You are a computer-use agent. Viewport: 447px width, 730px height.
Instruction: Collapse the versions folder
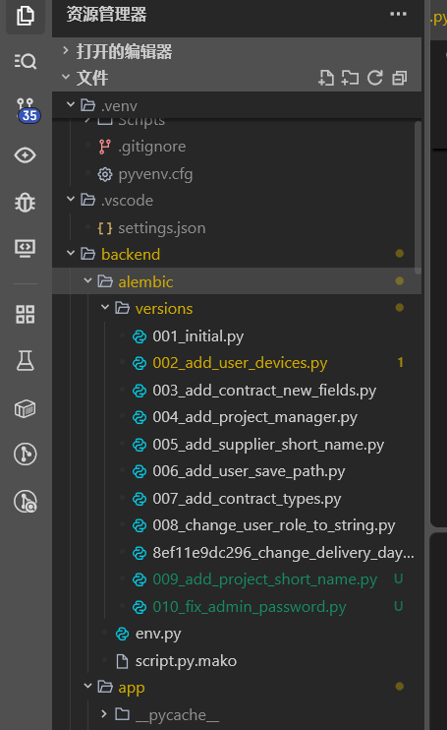coord(105,308)
